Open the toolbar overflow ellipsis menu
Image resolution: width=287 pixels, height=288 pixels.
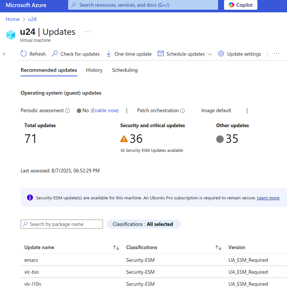tap(277, 53)
